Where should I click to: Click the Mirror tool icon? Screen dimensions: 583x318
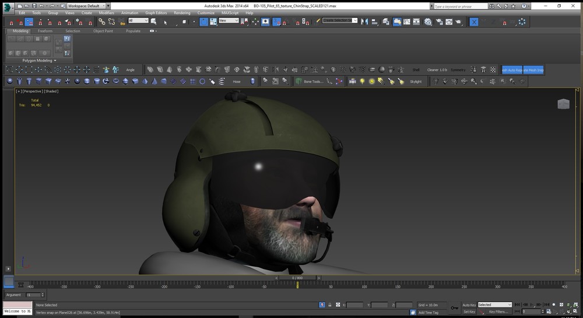(x=365, y=22)
